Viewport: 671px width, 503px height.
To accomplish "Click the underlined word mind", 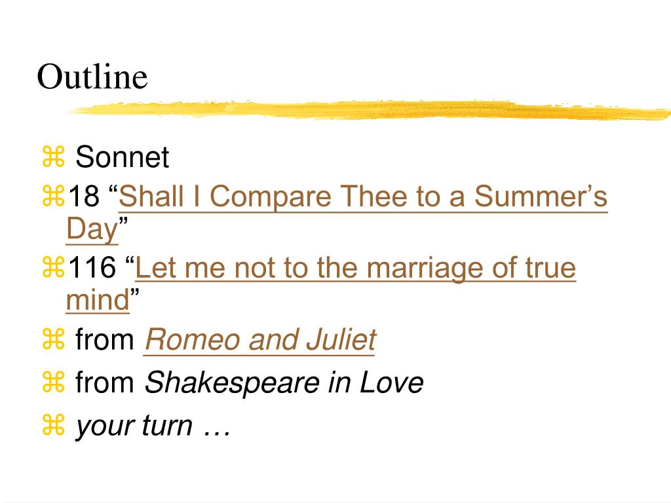I will (x=98, y=300).
